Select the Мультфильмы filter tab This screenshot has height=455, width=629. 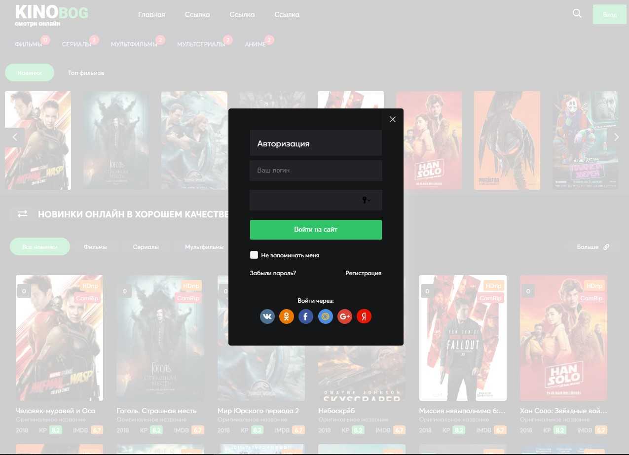pyautogui.click(x=204, y=246)
